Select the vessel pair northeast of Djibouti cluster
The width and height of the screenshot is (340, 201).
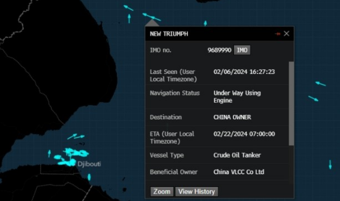76,136
